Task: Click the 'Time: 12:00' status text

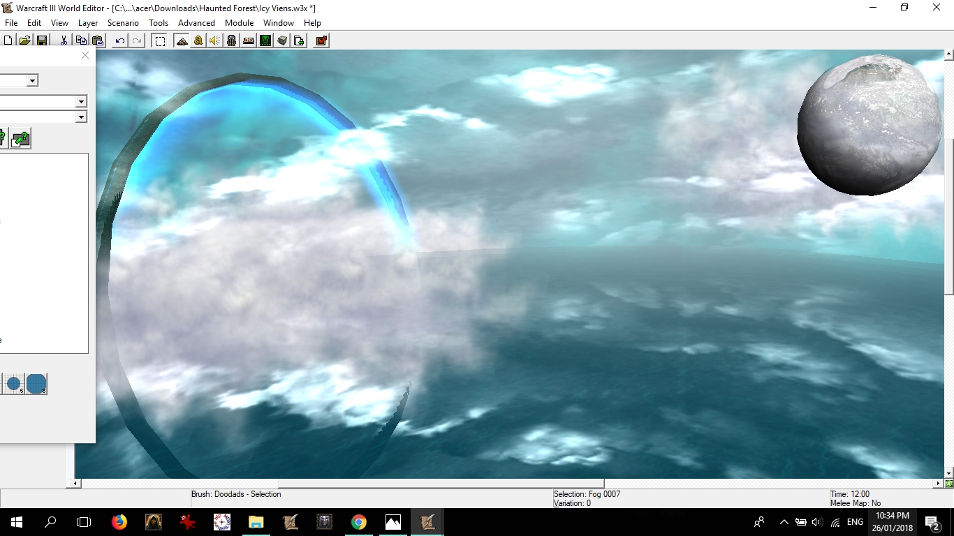Action: tap(850, 494)
